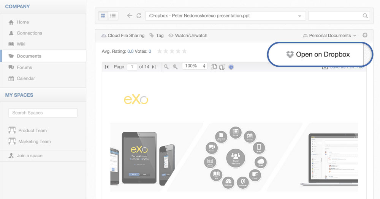Rate the document three stars

point(172,51)
